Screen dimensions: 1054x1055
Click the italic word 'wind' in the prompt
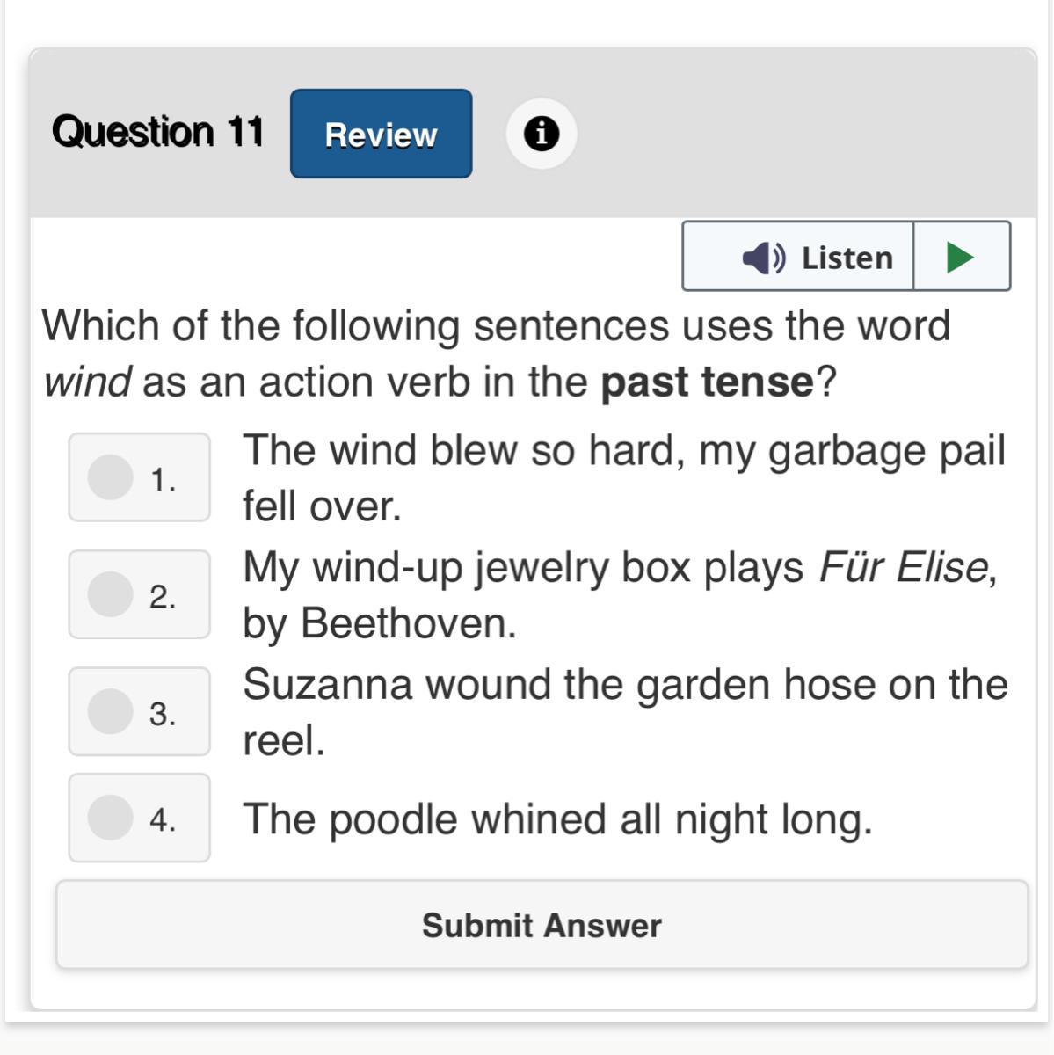point(87,382)
